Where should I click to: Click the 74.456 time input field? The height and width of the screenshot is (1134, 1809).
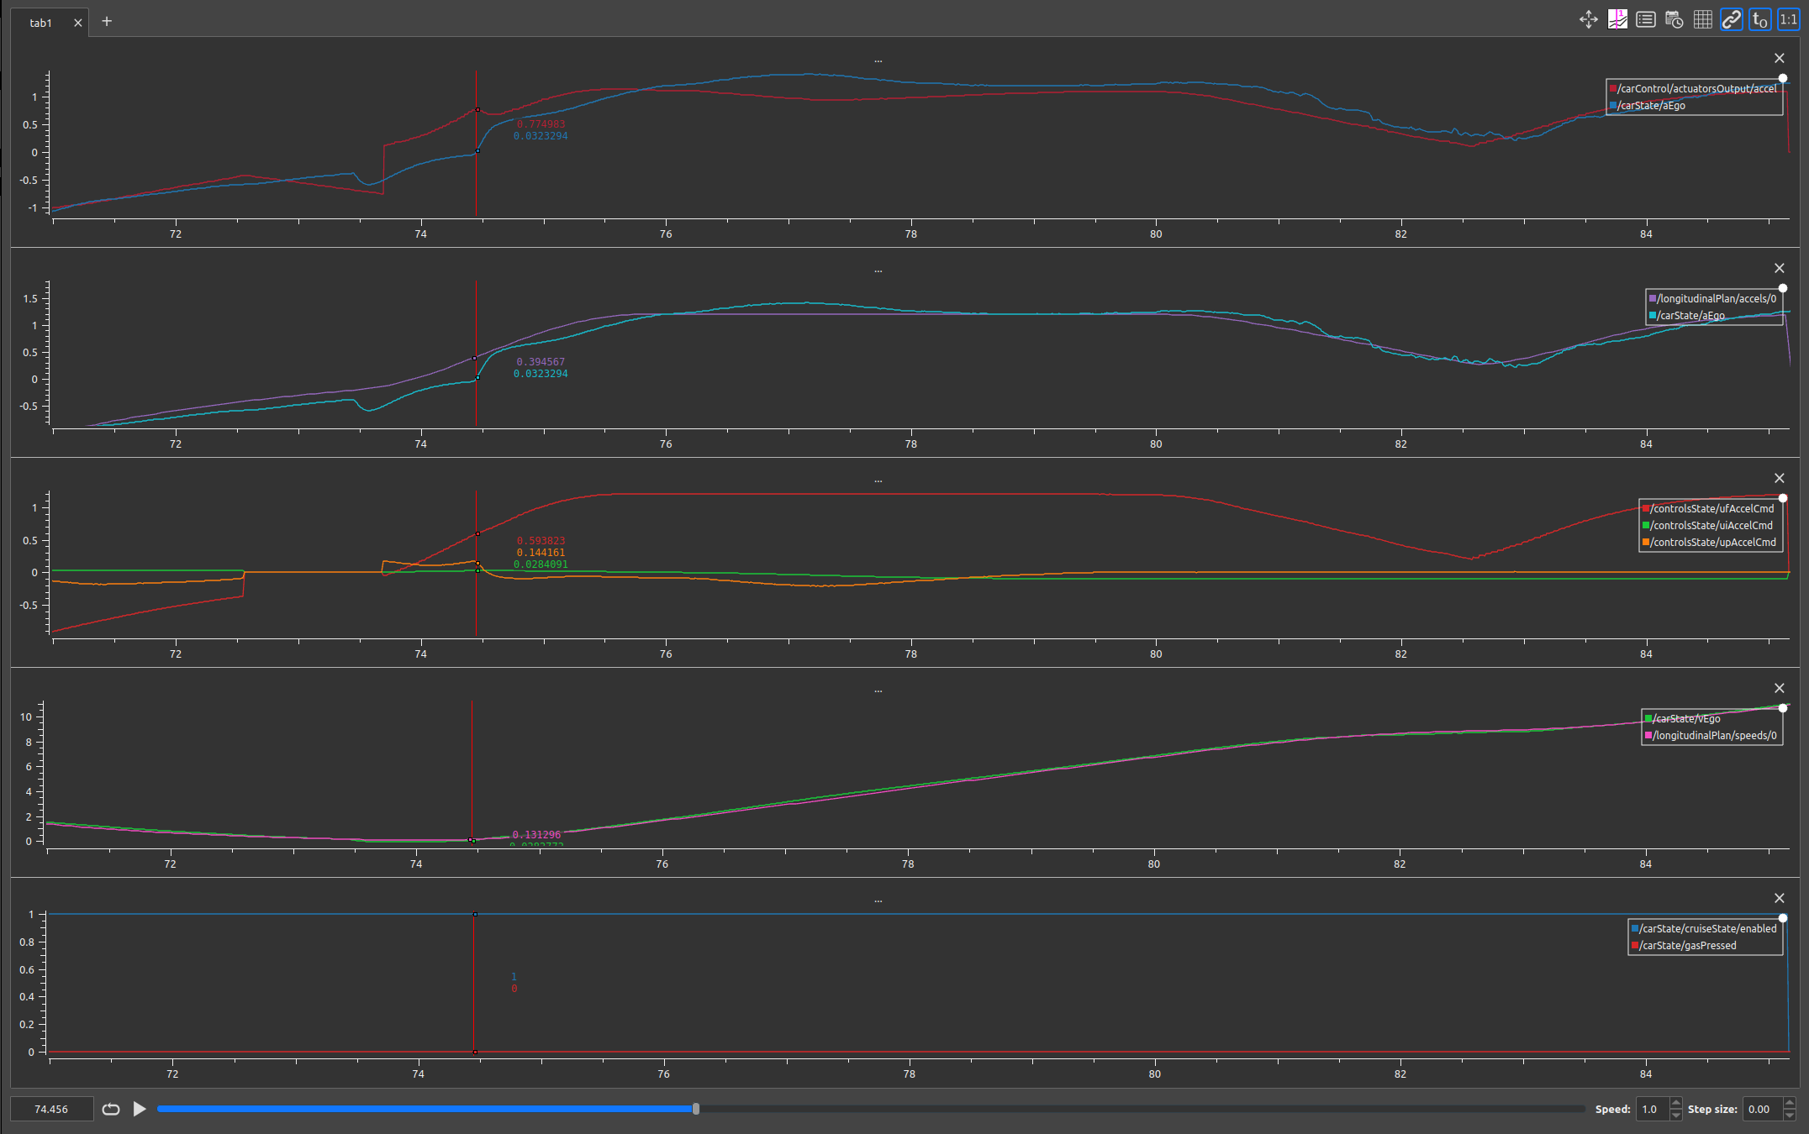click(x=51, y=1109)
